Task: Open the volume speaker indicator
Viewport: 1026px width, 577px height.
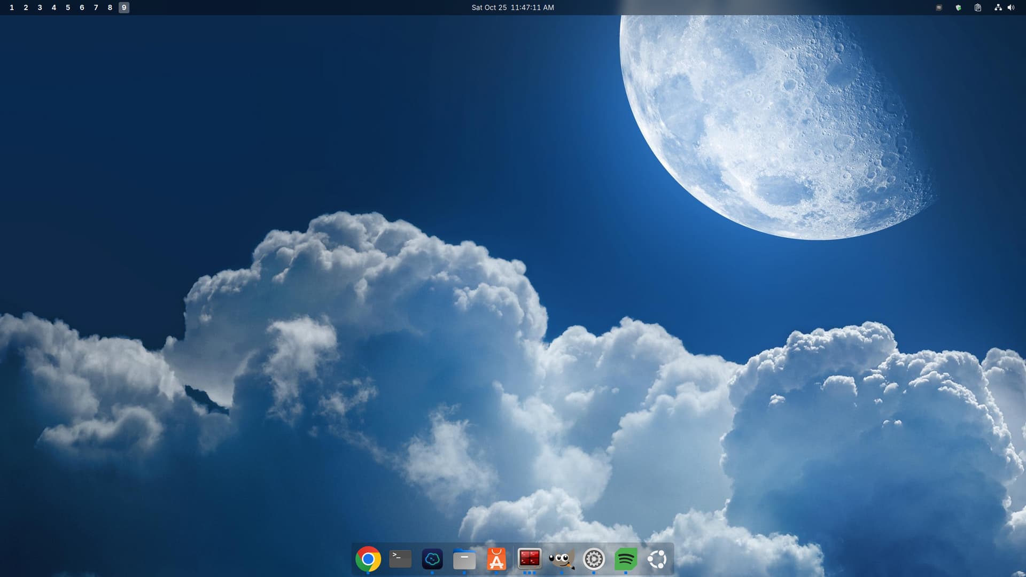Action: 1011,7
